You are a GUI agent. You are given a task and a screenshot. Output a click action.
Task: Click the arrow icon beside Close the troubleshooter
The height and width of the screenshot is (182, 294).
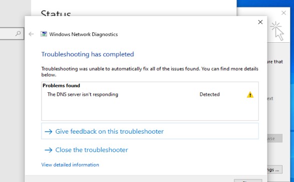point(49,150)
